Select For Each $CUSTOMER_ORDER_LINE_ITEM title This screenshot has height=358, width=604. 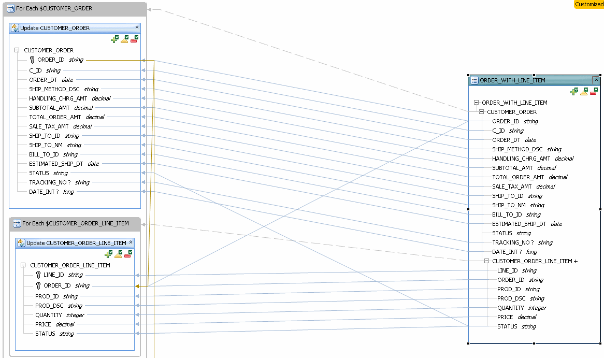(76, 223)
